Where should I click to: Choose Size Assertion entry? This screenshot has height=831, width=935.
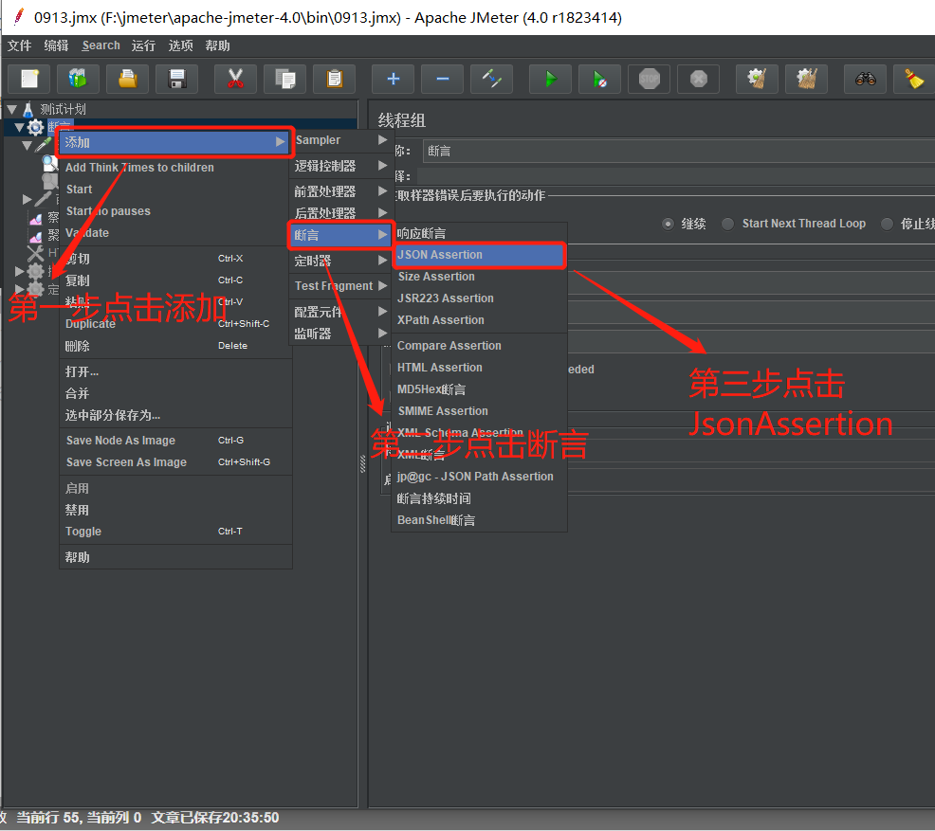pyautogui.click(x=480, y=277)
